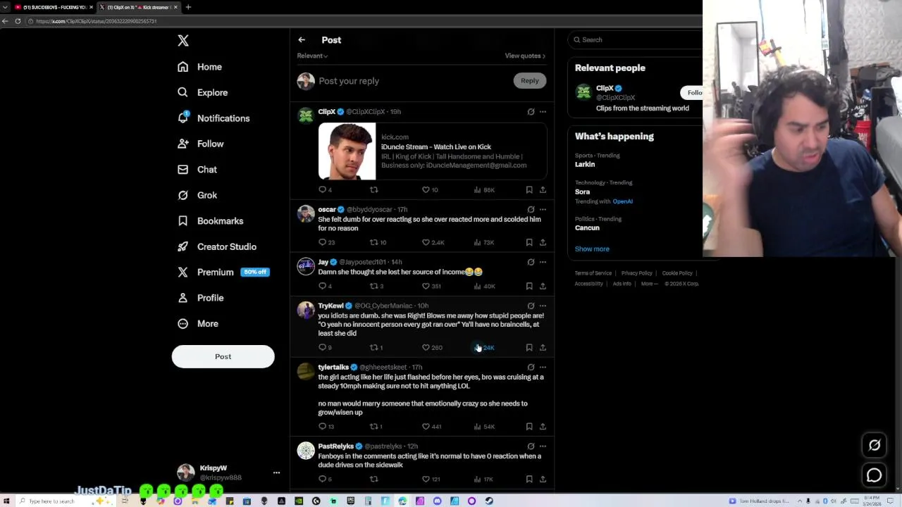Expand the Relevant replies sort dropdown
The height and width of the screenshot is (507, 902).
pos(312,56)
